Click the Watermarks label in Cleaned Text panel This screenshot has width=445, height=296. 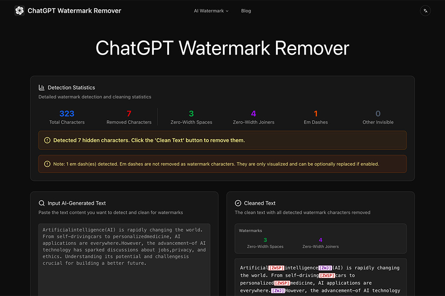[250, 231]
